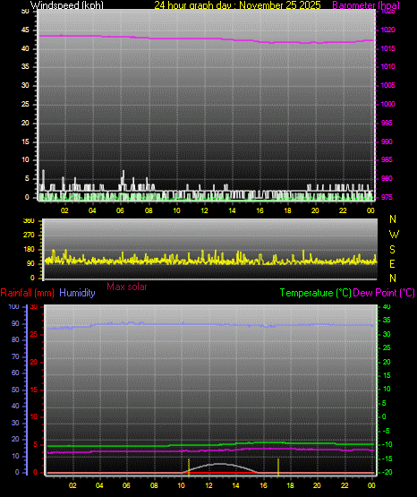Click the 'W' compass direction letter
Image resolution: width=417 pixels, height=497 pixels.
click(394, 235)
